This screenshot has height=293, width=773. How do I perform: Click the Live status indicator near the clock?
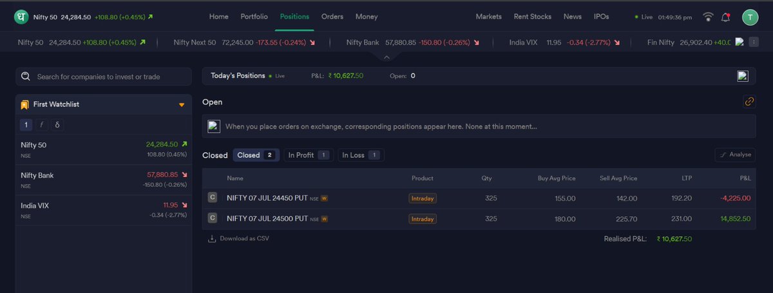click(x=644, y=17)
